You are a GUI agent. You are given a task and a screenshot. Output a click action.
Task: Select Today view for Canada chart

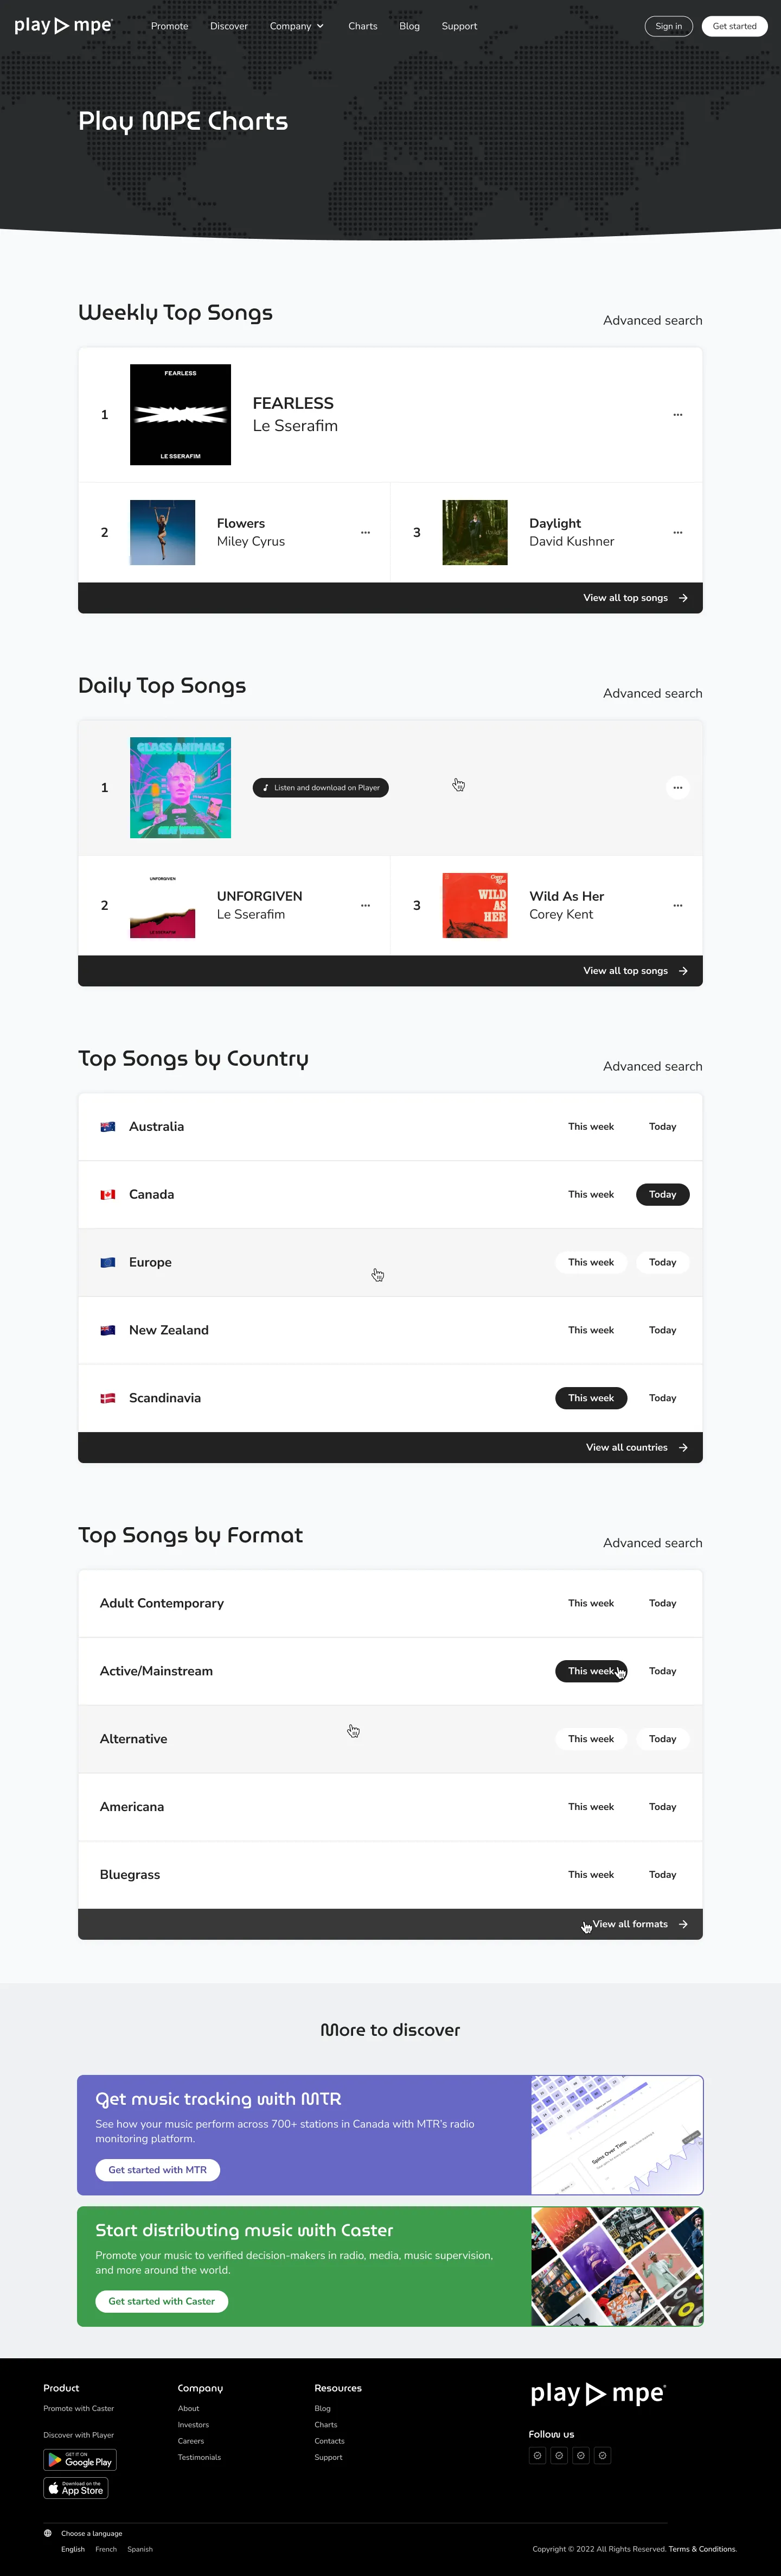point(662,1194)
